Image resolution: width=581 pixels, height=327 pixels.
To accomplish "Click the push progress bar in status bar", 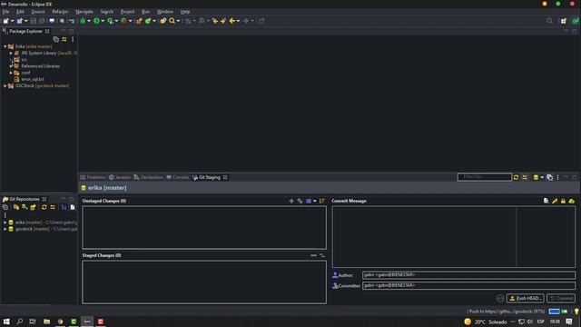I will coord(555,312).
